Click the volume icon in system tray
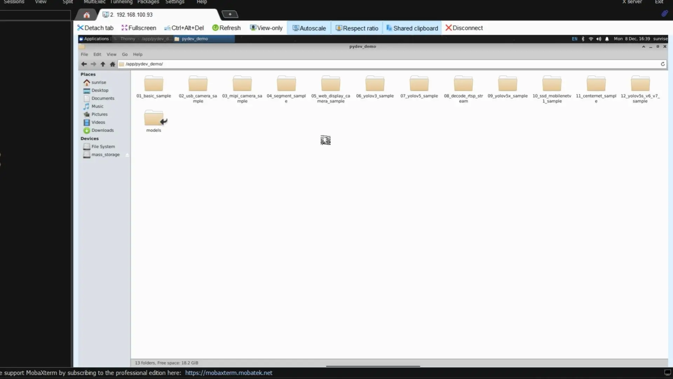This screenshot has height=379, width=673. tap(599, 39)
